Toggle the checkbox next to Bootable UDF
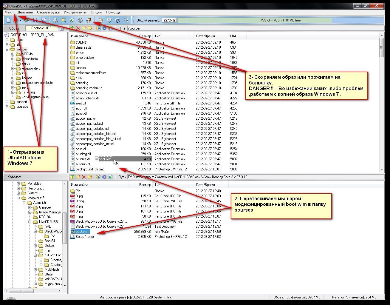Viewport: 390px width, 305px height. [x=62, y=28]
